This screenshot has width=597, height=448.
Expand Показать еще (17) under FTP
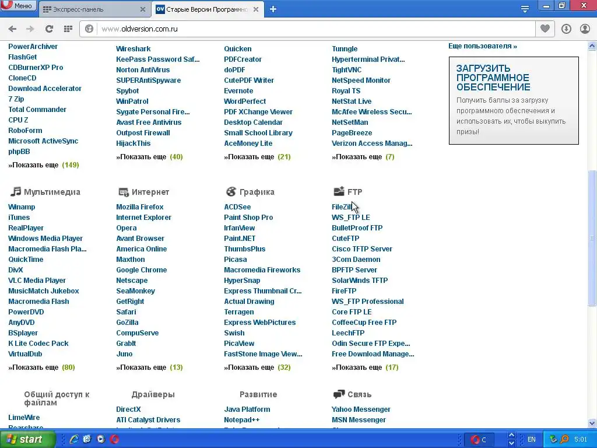tap(365, 367)
